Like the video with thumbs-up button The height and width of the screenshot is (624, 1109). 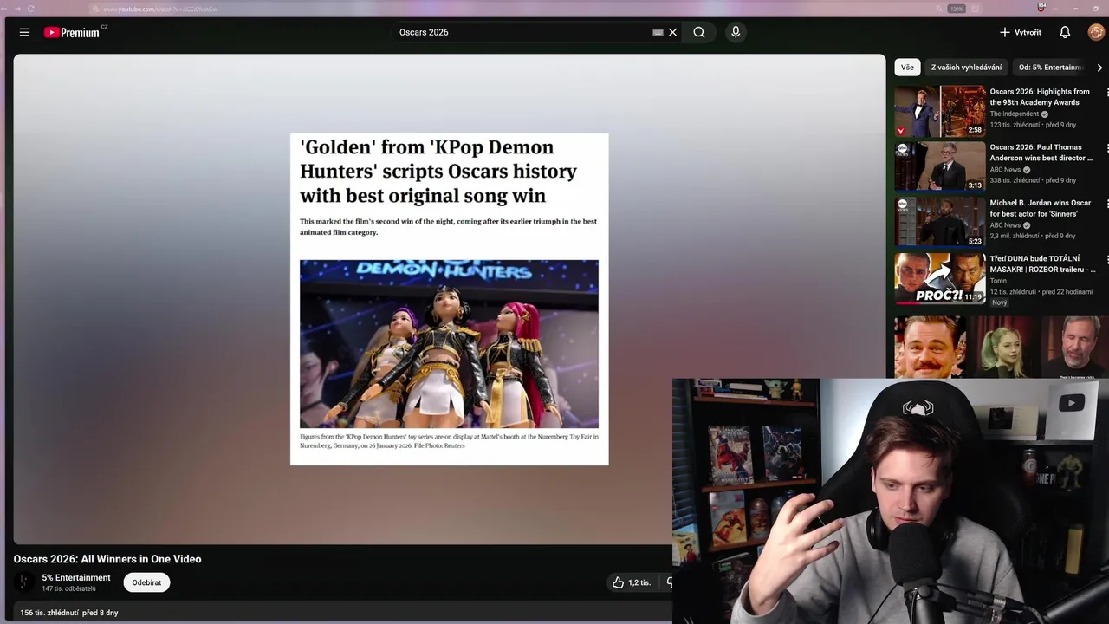click(631, 582)
